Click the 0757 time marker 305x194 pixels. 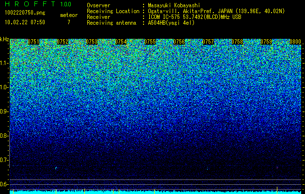(208, 42)
